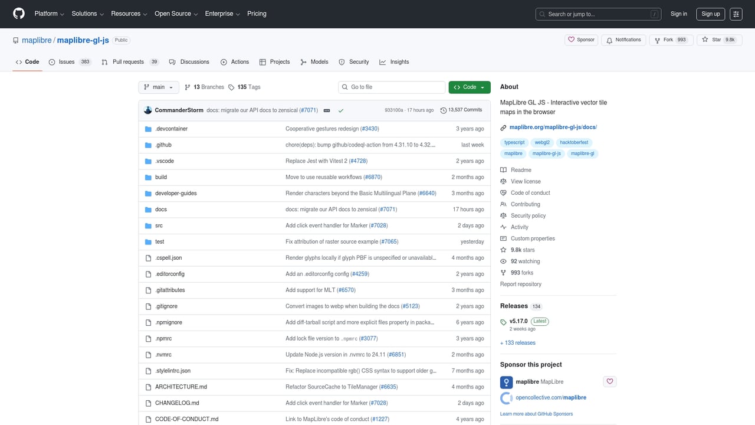Open the Solutions menu in the navbar
Viewport: 755px width, 425px height.
pos(87,14)
